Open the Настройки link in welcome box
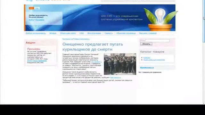 click(40, 20)
